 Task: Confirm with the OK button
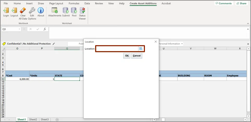pos(127,56)
